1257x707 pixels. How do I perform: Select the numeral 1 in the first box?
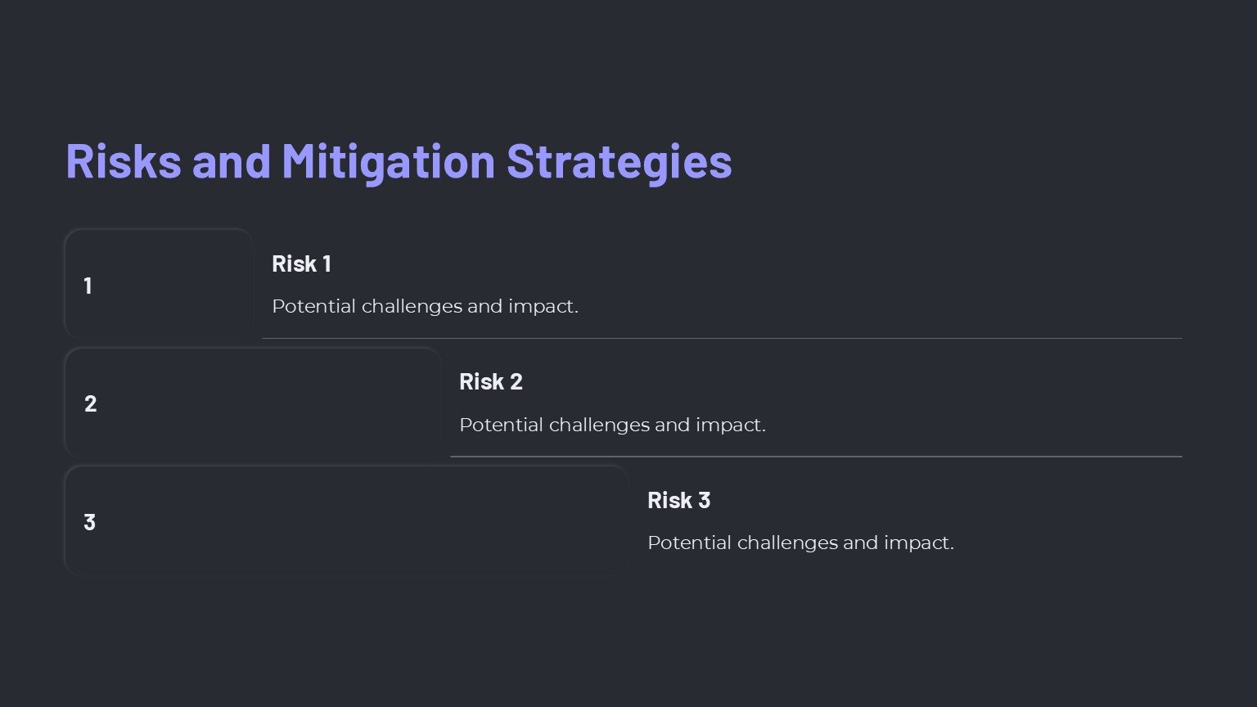pyautogui.click(x=88, y=286)
